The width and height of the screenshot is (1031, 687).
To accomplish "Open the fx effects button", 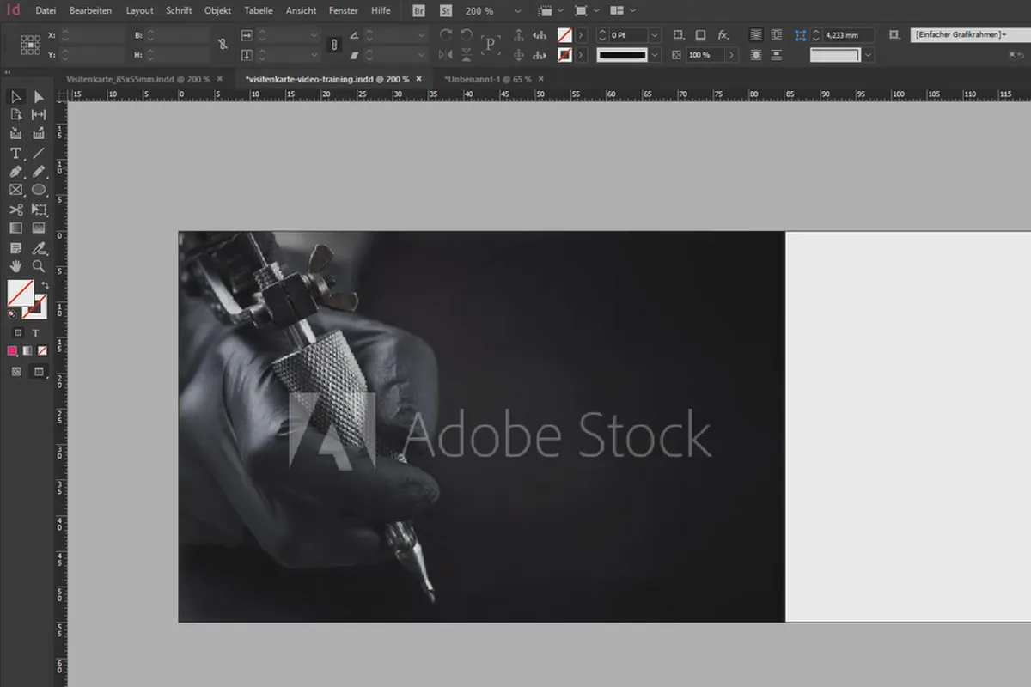I will point(723,35).
